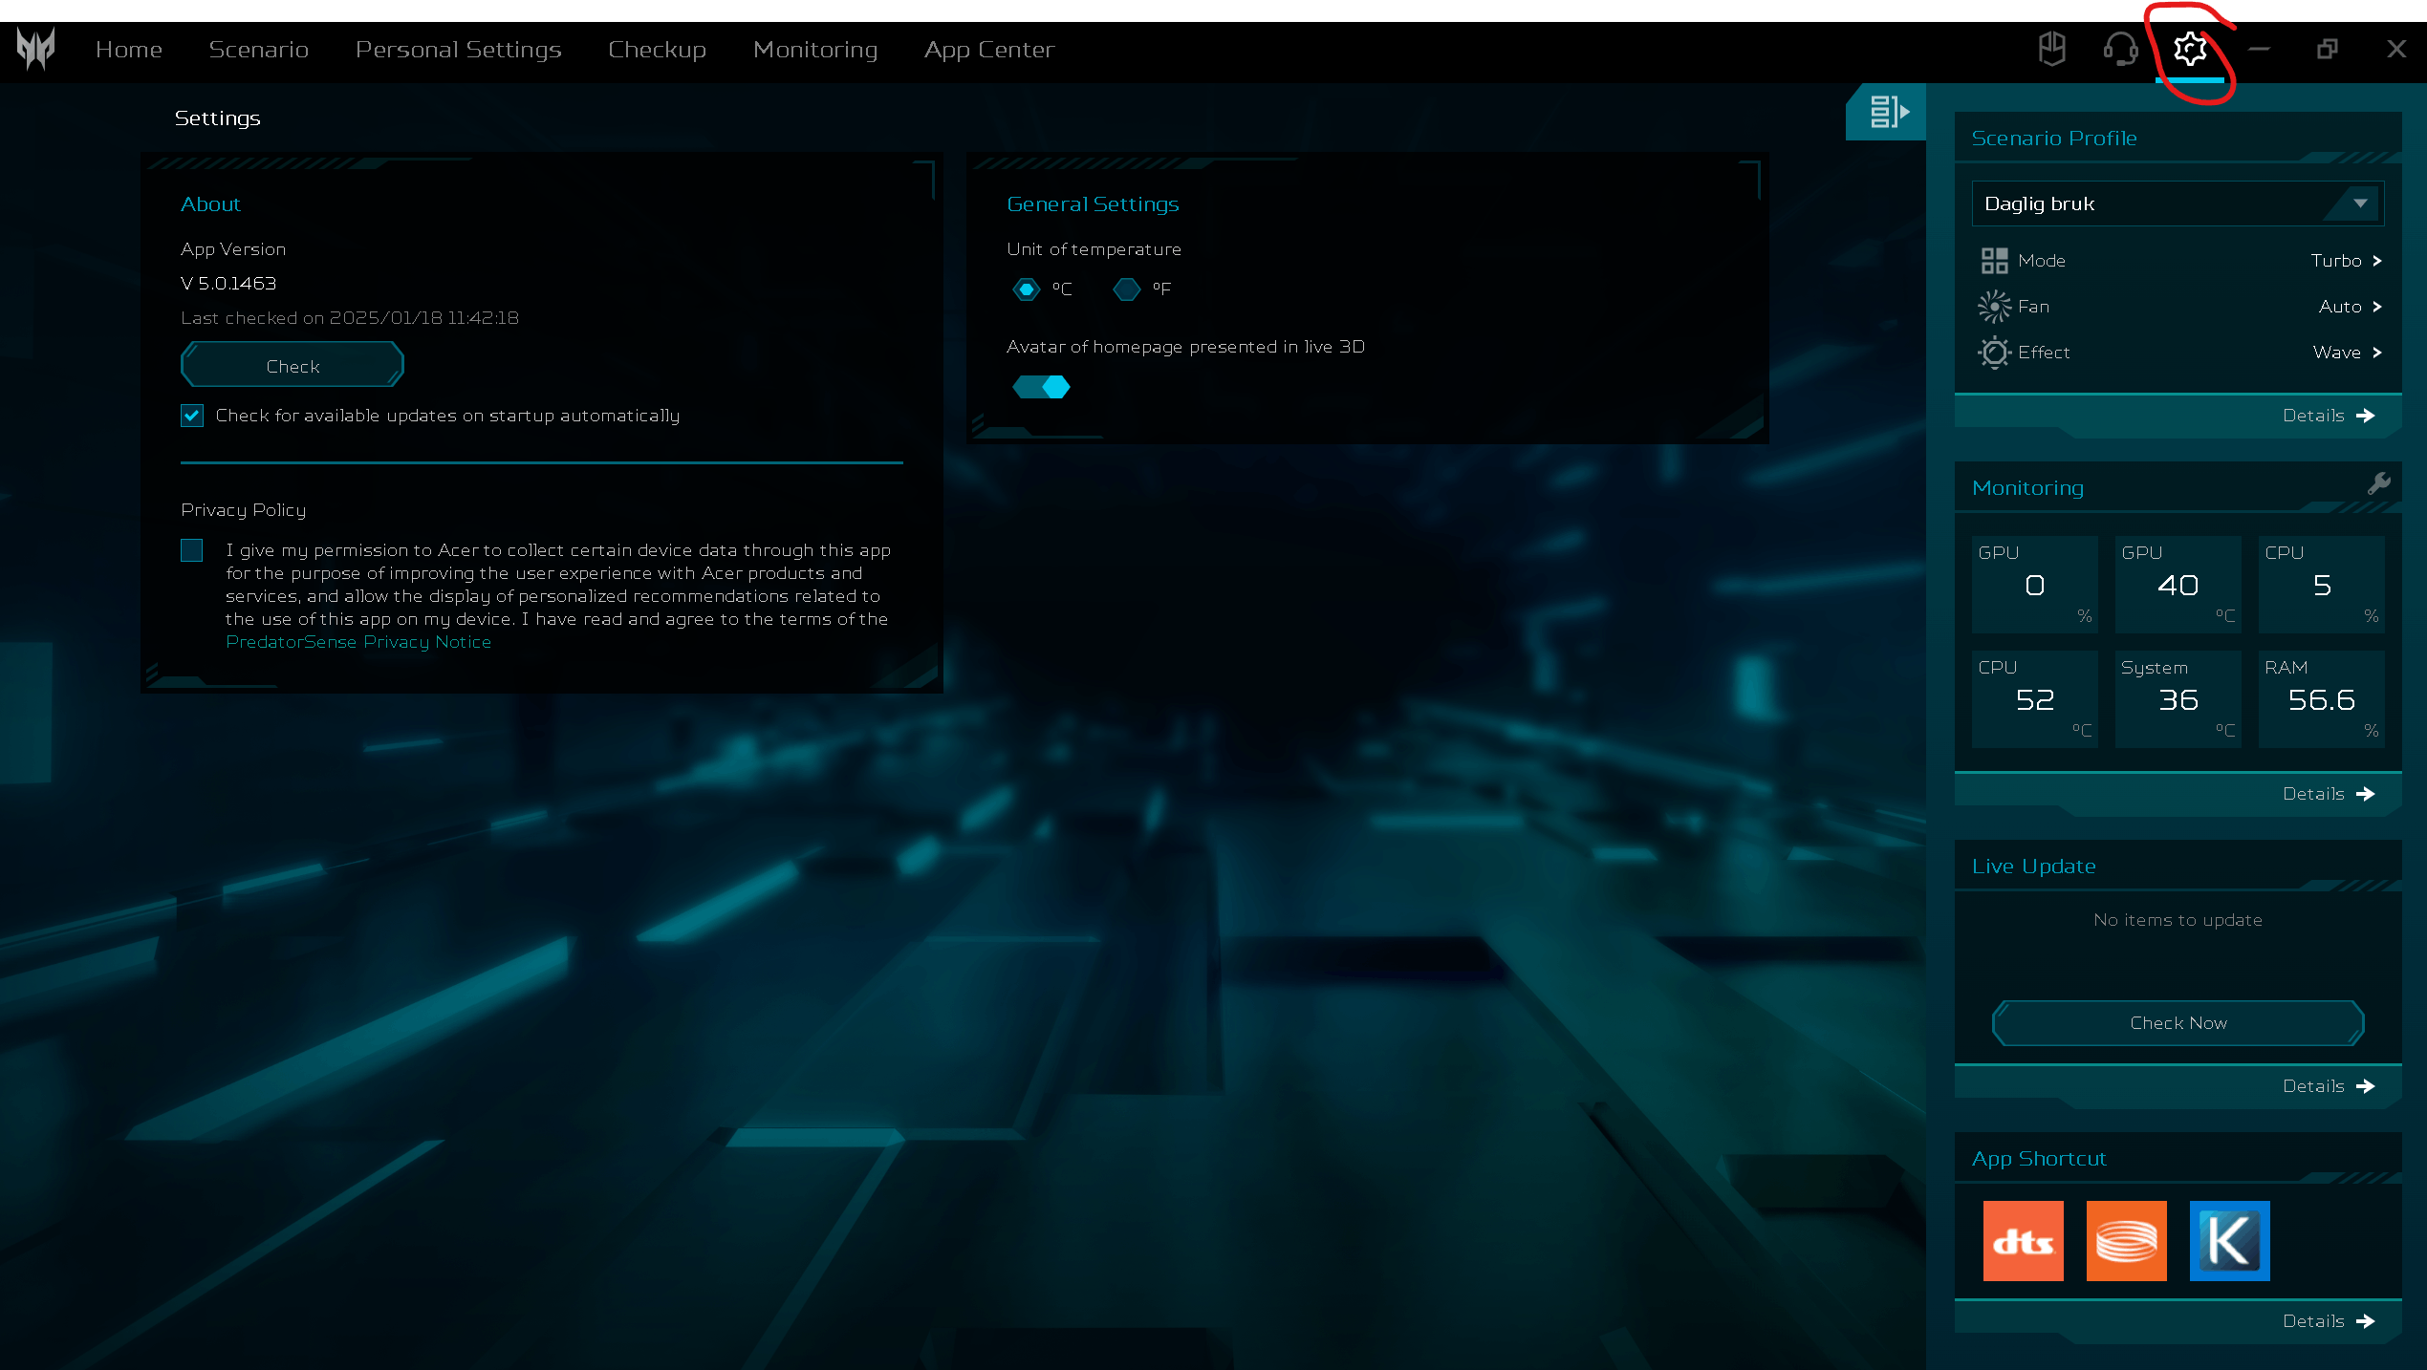Launch the Killer 'K' app shortcut

tap(2229, 1240)
